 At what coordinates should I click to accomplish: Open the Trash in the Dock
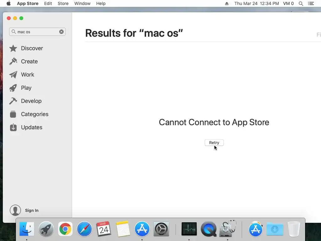[x=294, y=229]
